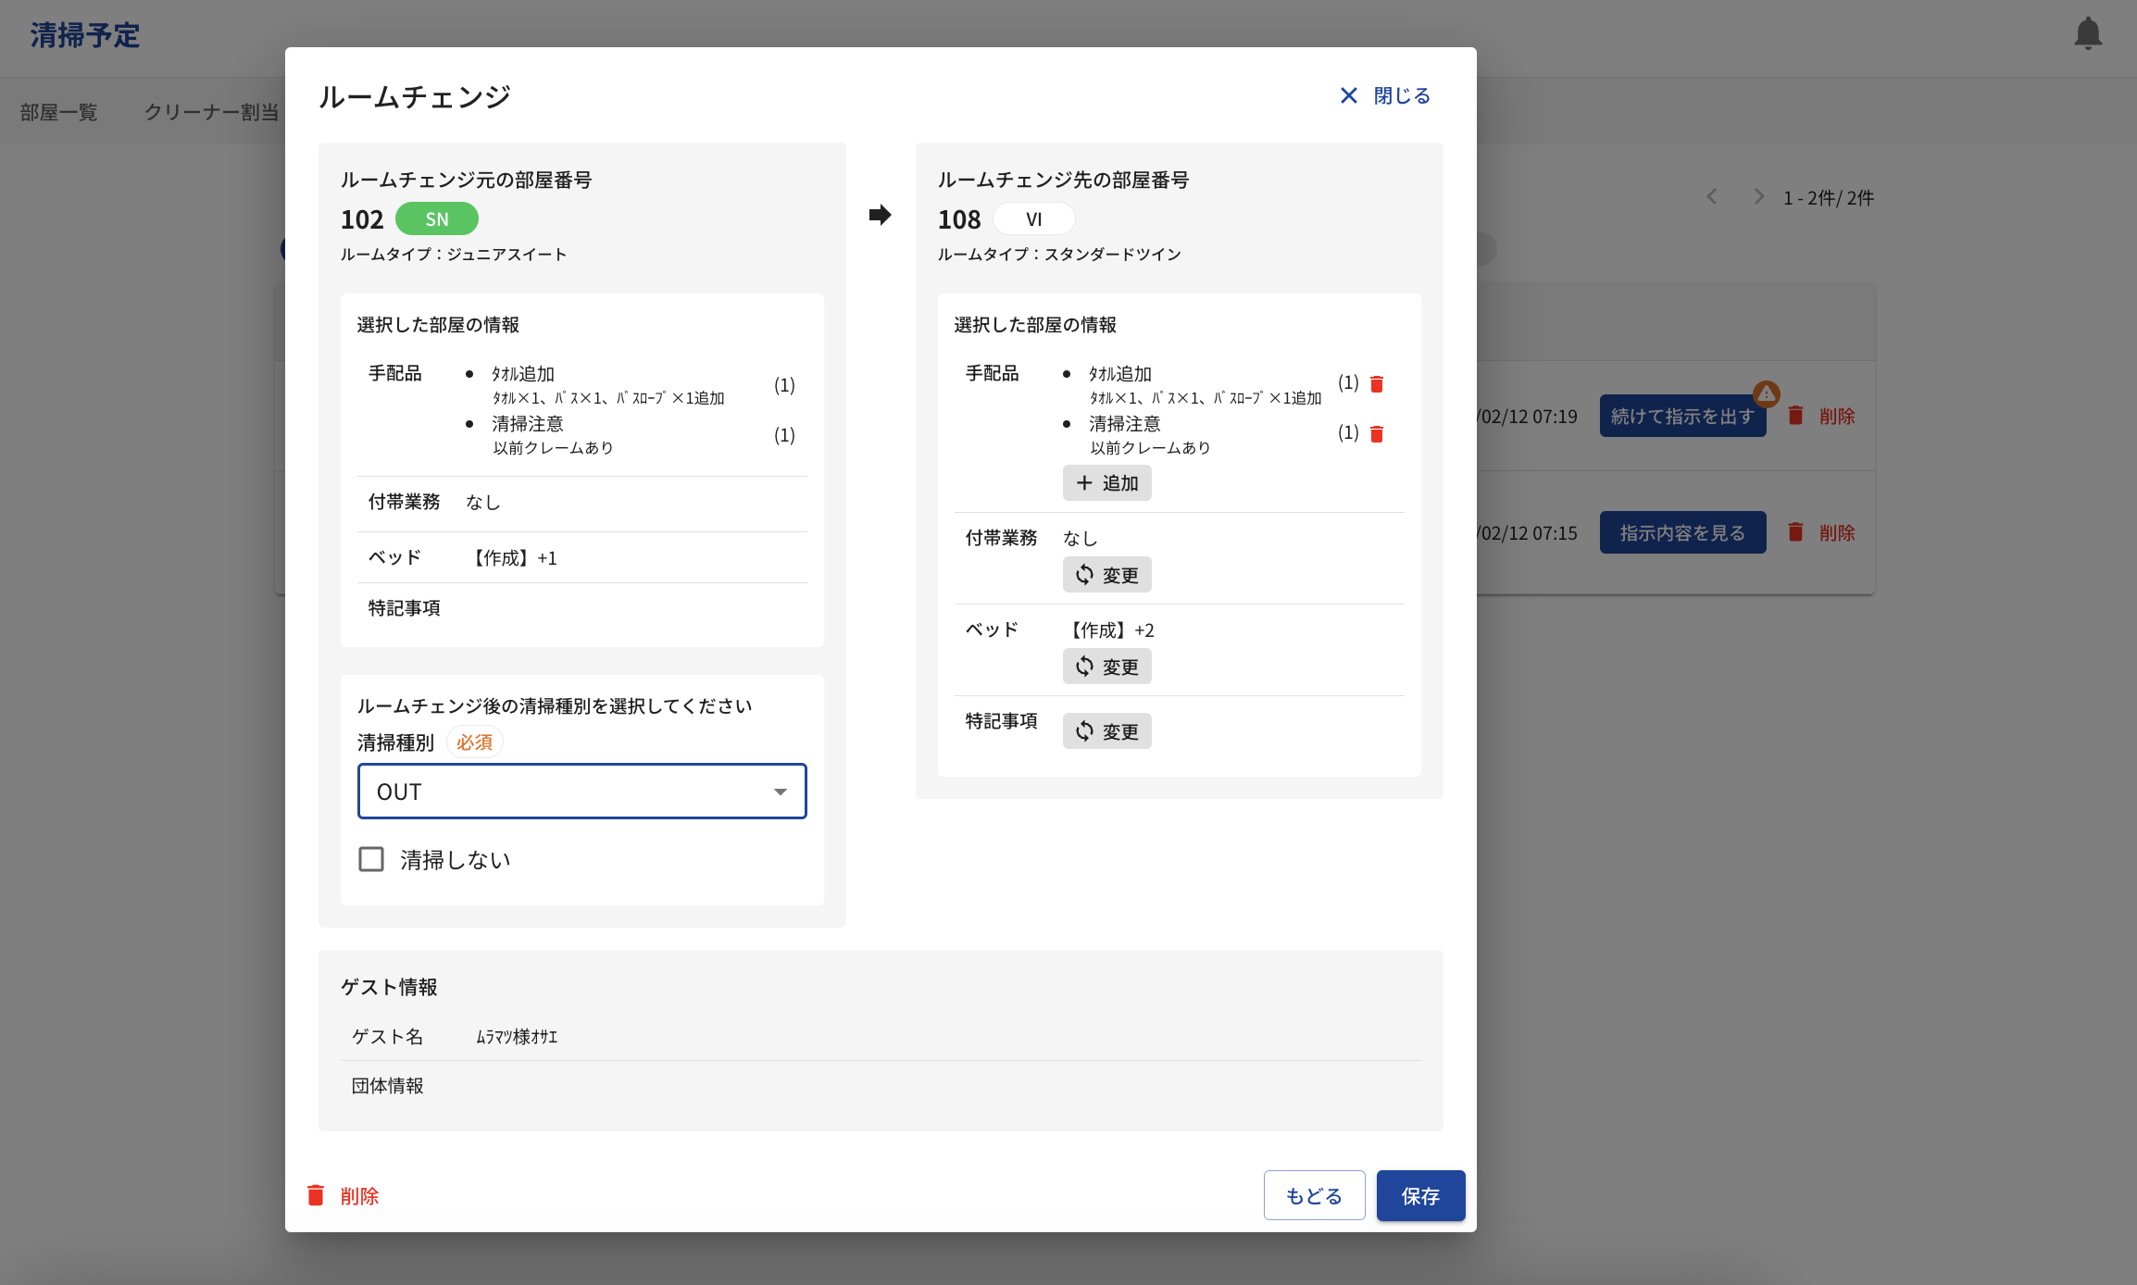Image resolution: width=2137 pixels, height=1285 pixels.
Task: Click the 団体情報 row label
Action: tap(388, 1086)
